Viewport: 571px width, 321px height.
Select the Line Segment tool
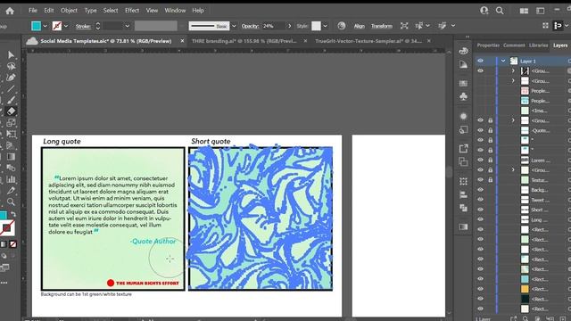11,89
